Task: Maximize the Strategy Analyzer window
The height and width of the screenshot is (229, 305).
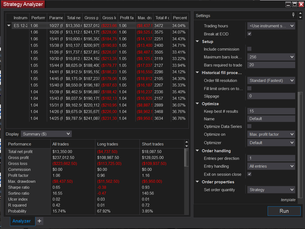Action: (294, 4)
